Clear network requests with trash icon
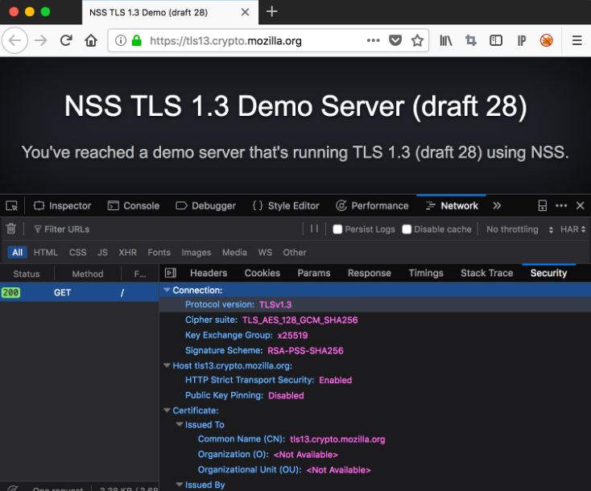The height and width of the screenshot is (491, 591). [11, 229]
